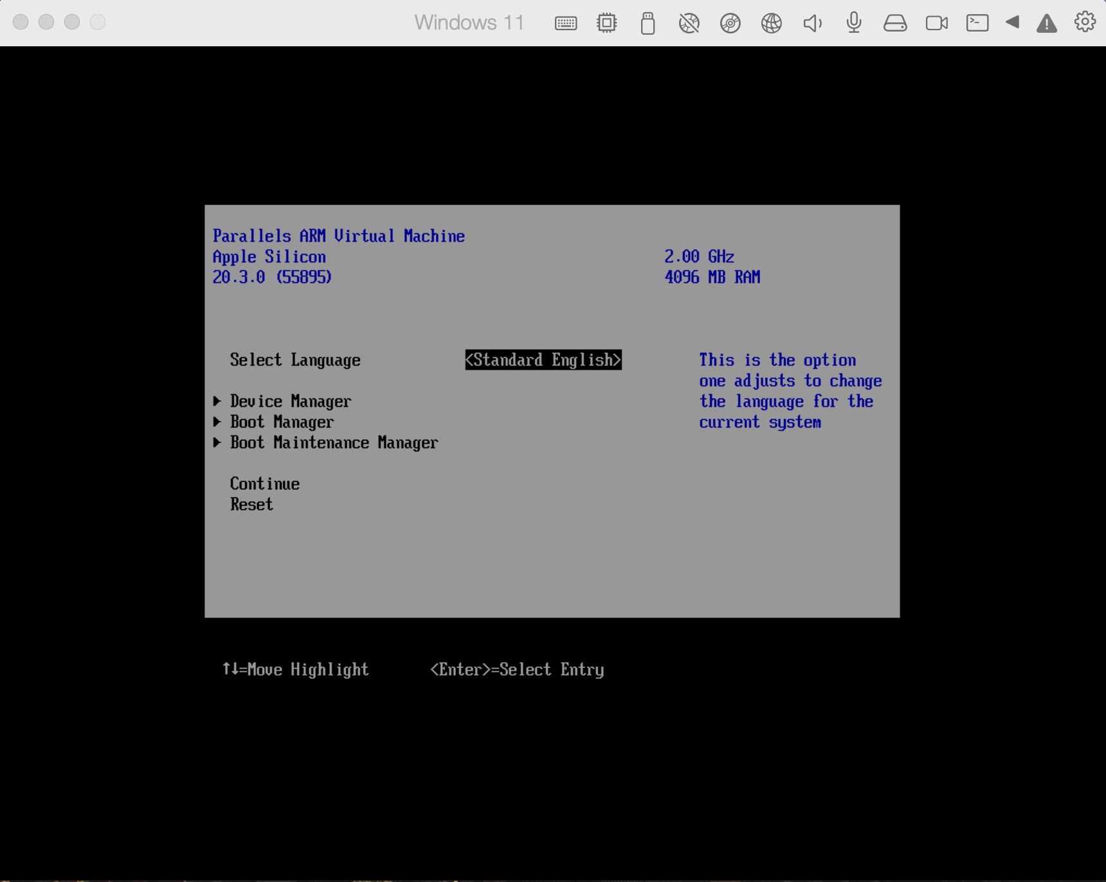Click the 2.00 GHz text
Viewport: 1106px width, 882px height.
[x=699, y=256]
